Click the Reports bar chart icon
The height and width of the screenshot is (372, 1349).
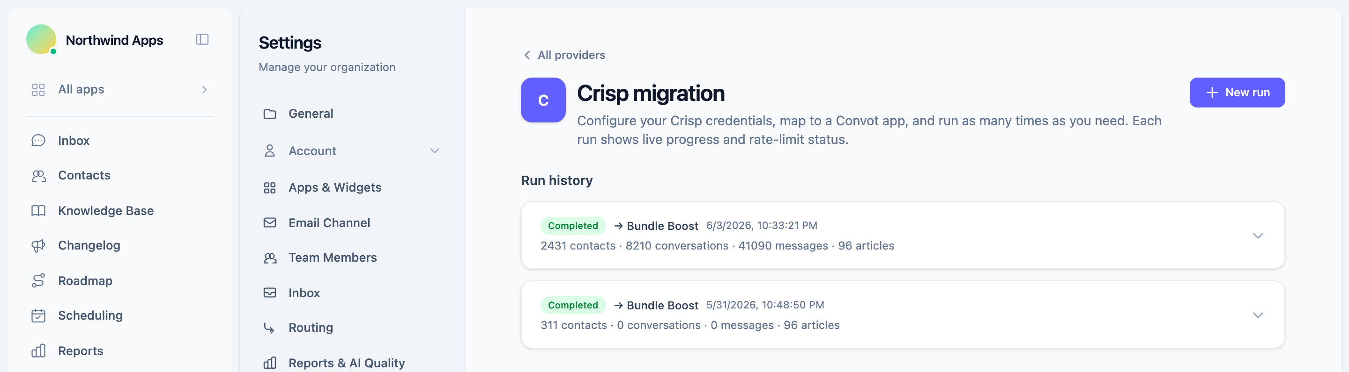pyautogui.click(x=38, y=351)
